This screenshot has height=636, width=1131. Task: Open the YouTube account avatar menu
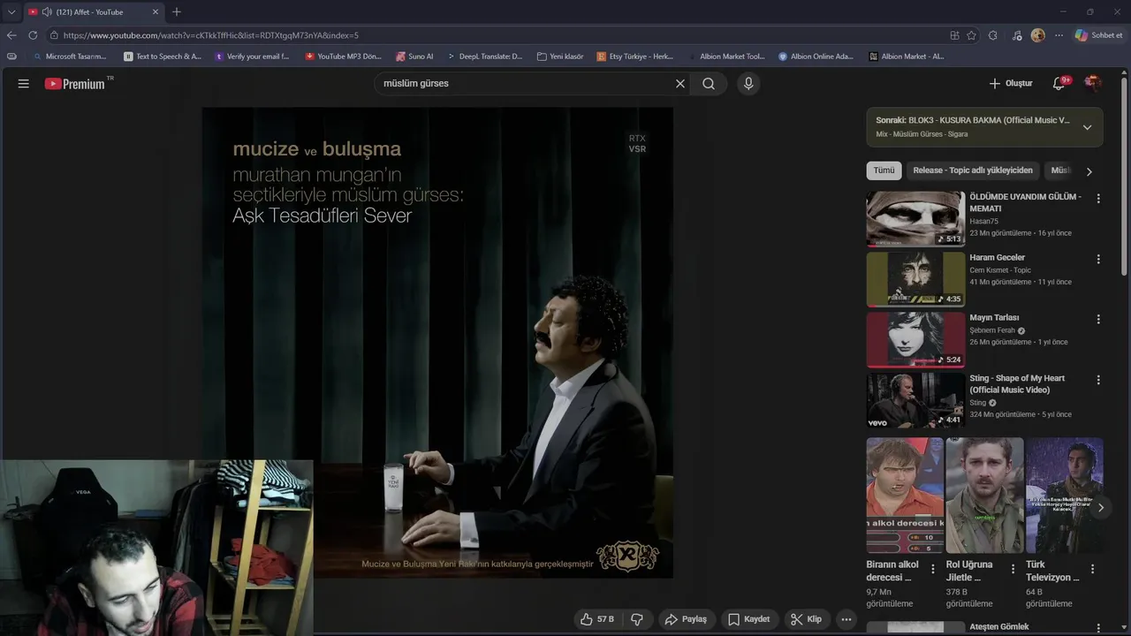point(1093,83)
